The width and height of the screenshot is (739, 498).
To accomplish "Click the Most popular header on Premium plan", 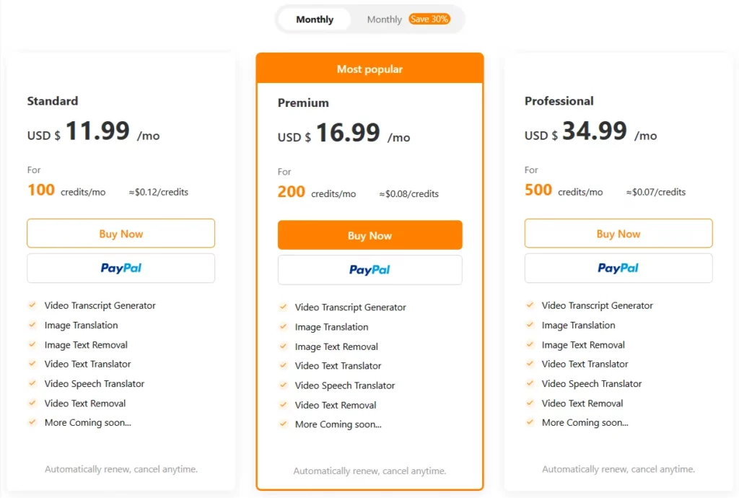I will pos(369,69).
